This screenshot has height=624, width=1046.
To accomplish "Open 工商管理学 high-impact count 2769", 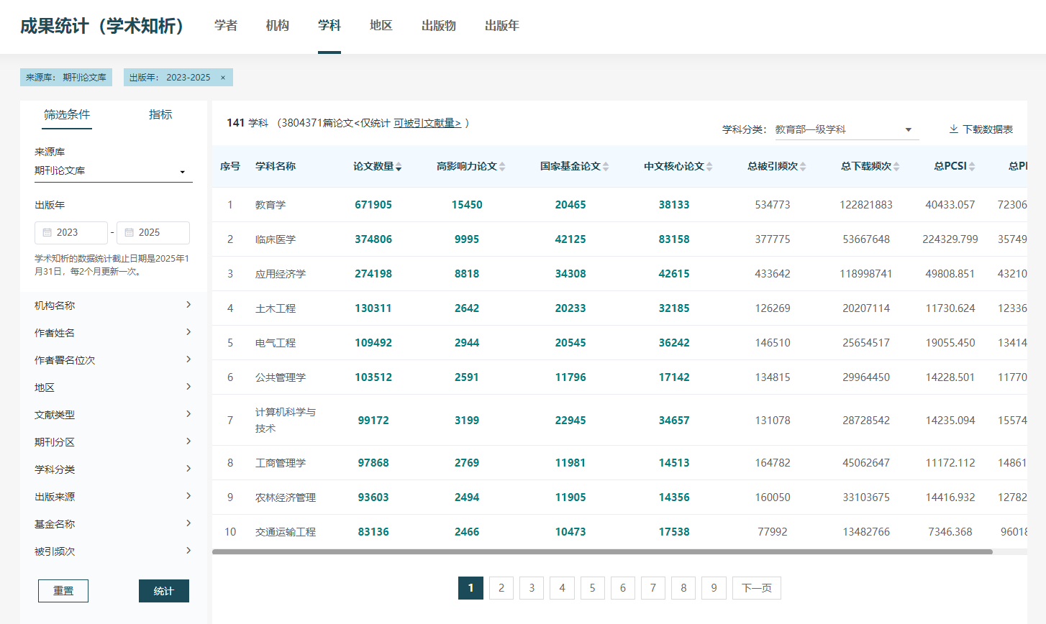I will (467, 463).
